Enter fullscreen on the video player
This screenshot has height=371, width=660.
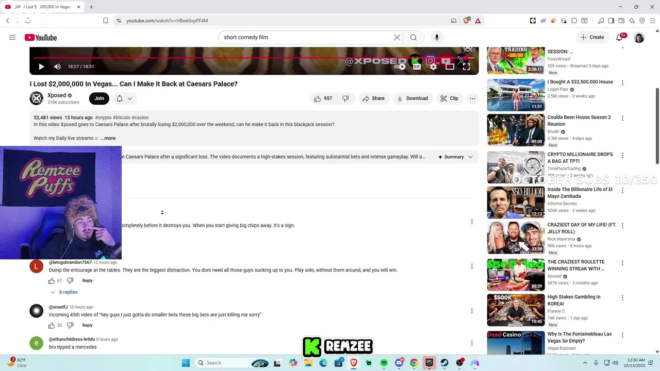(466, 66)
